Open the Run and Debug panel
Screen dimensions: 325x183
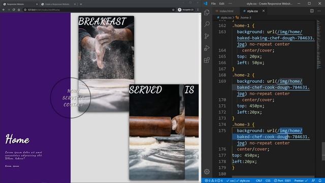point(207,48)
